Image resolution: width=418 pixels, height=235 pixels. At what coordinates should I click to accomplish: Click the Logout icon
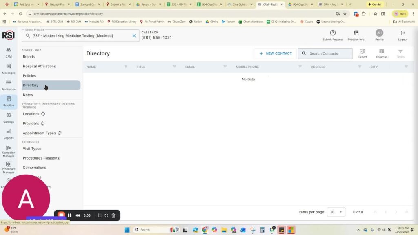402,33
